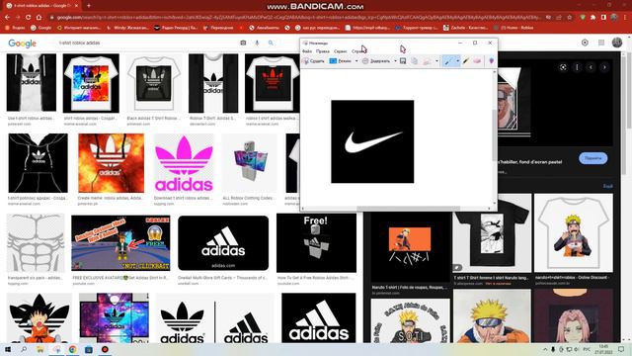Open the Edit menu in Snipping Tool
Image resolution: width=632 pixels, height=356 pixels.
point(323,51)
